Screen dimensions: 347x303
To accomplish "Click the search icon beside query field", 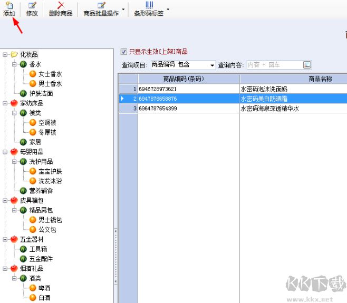I will point(307,65).
